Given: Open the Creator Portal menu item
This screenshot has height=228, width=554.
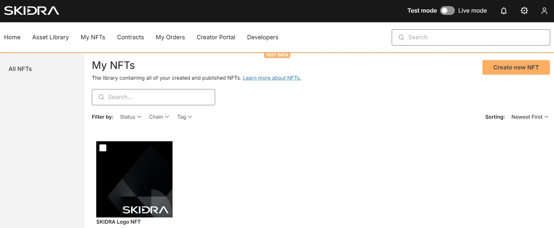Looking at the screenshot, I should [216, 37].
